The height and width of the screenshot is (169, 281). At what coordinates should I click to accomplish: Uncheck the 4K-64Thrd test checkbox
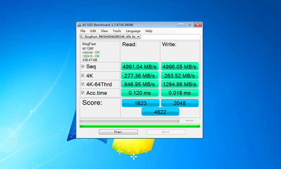click(83, 84)
